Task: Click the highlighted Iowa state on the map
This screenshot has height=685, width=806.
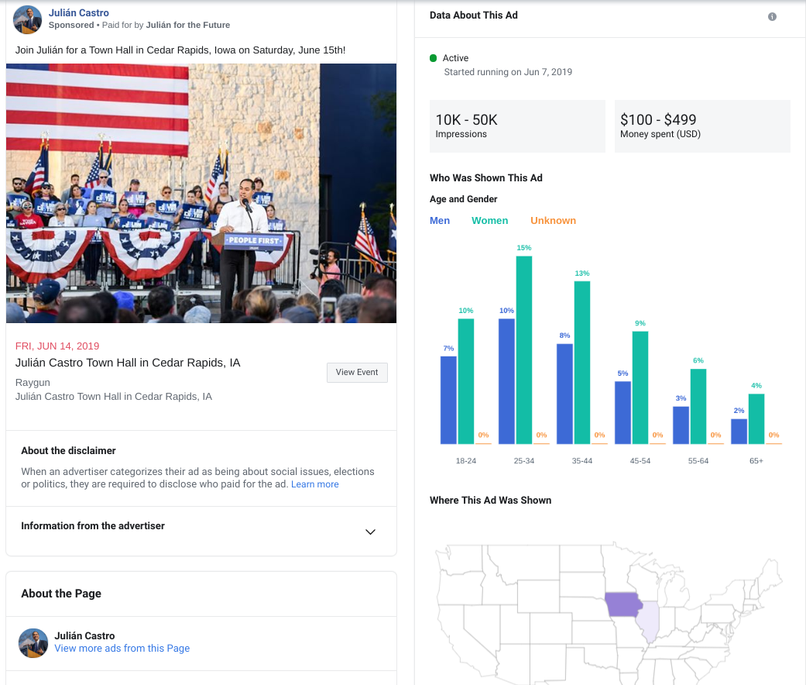Action: (623, 604)
